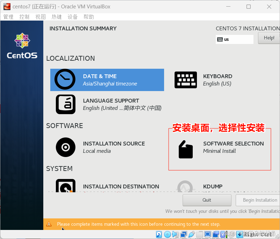Screen dimensions: 280x239
Task: Click the network adapter status icon
Action: [x=184, y=234]
